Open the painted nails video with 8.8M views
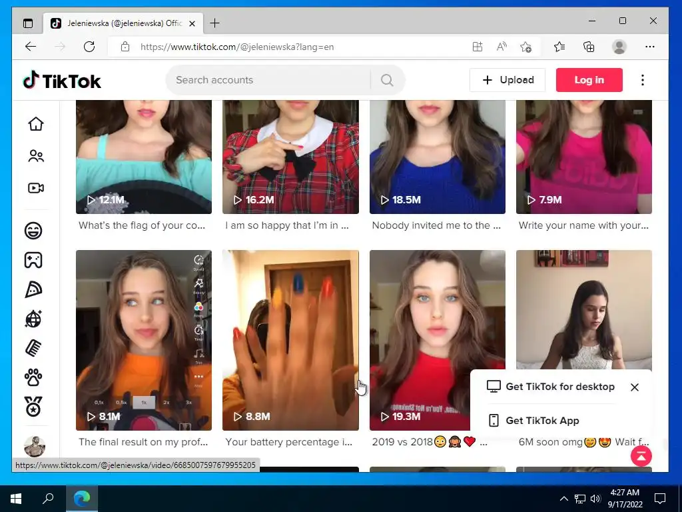This screenshot has height=512, width=682. pos(290,340)
